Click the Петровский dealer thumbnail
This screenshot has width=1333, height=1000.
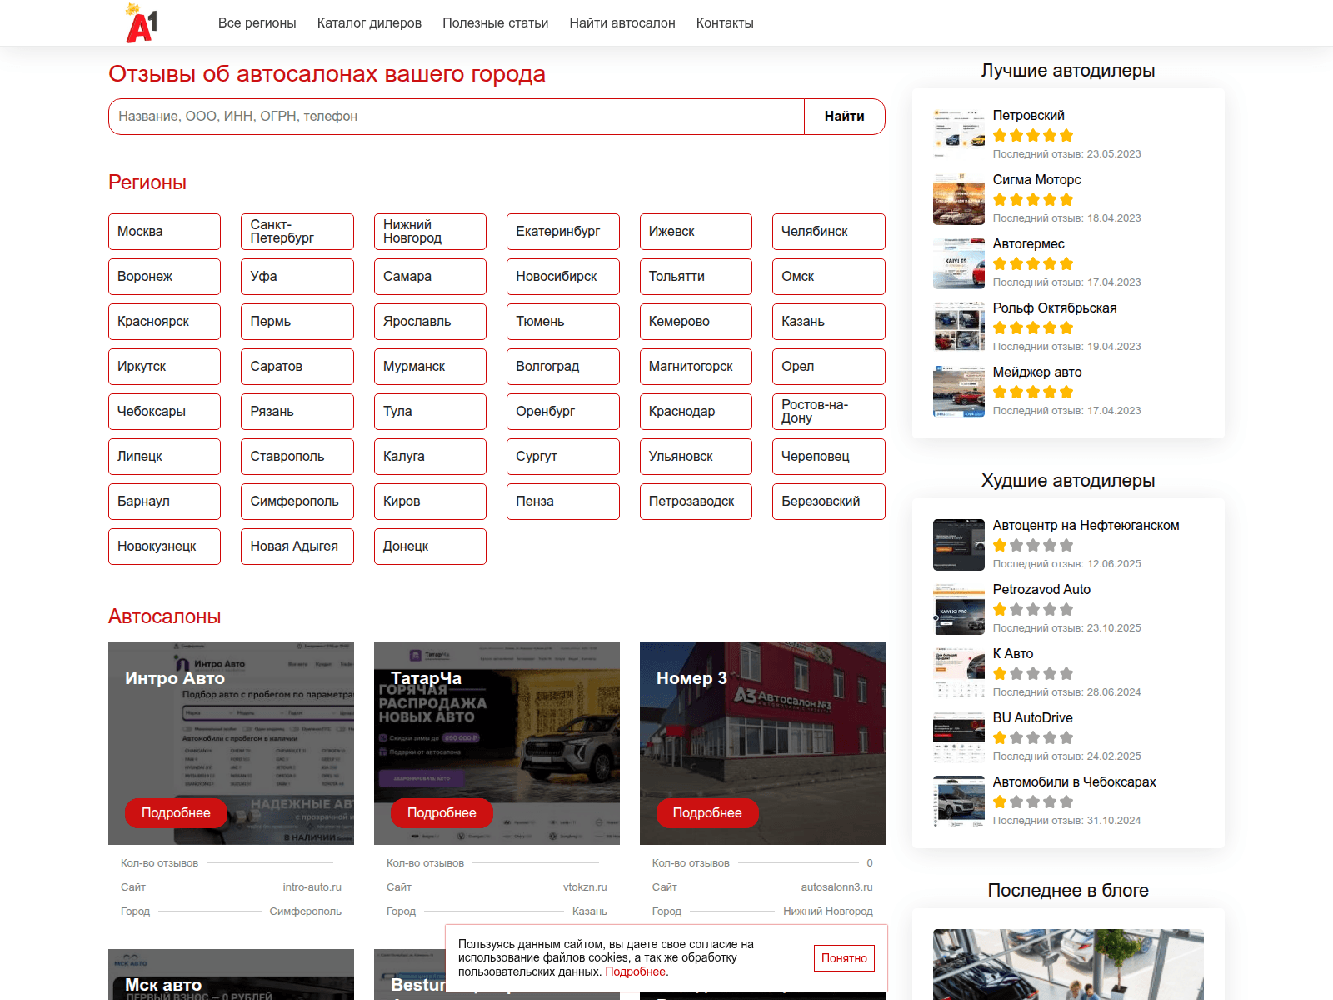point(959,133)
